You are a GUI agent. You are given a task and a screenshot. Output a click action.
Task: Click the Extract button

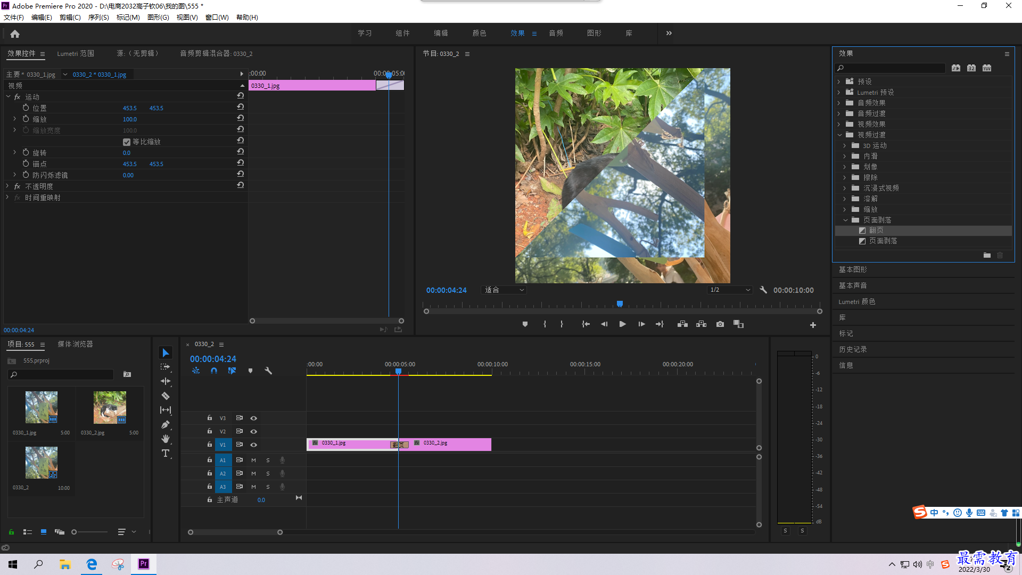[x=701, y=324]
